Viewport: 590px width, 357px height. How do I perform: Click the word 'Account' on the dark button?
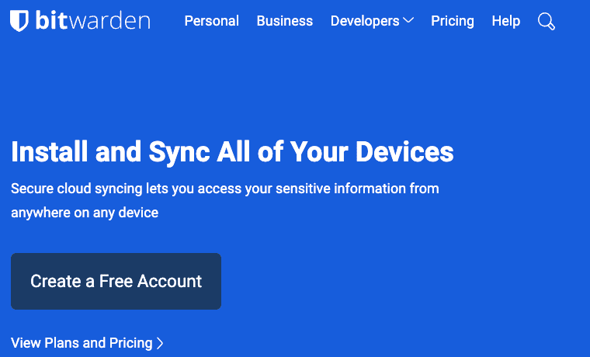click(170, 282)
